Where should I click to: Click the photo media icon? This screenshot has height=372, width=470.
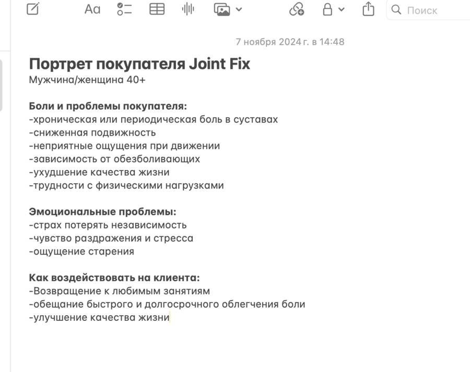[x=222, y=9]
